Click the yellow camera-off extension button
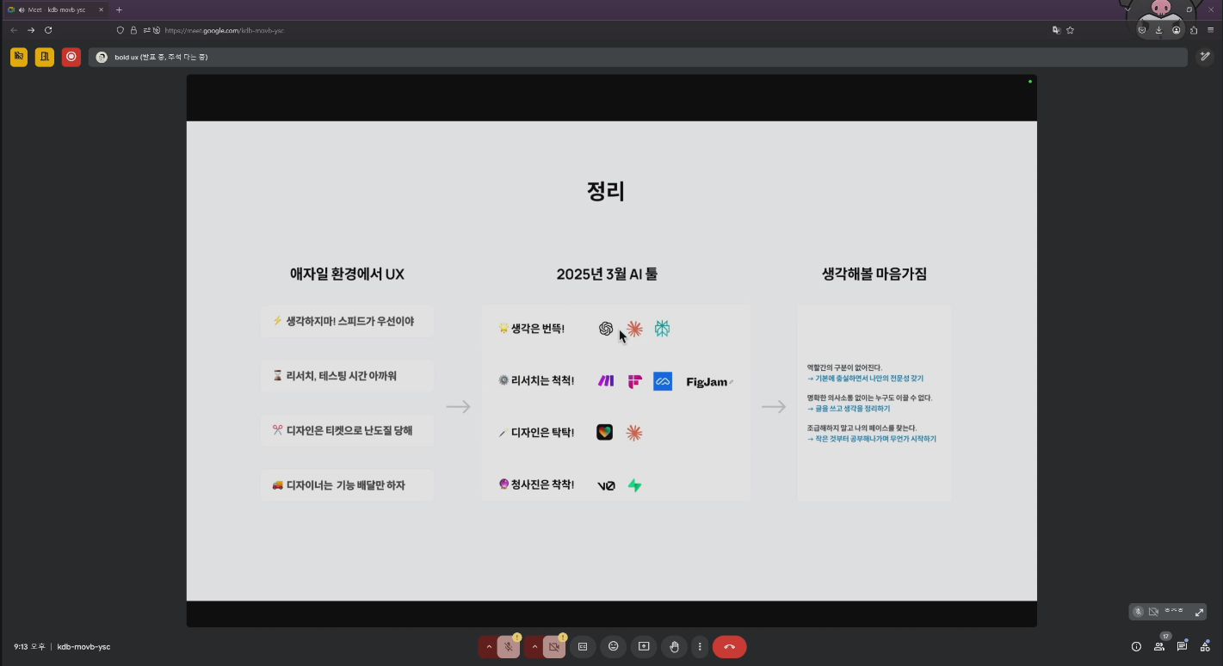Image resolution: width=1223 pixels, height=666 pixels. click(19, 57)
